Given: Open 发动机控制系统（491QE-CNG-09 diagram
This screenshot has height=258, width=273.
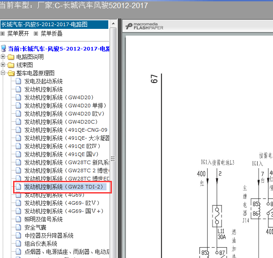Looking at the screenshot, I should click(x=66, y=130).
